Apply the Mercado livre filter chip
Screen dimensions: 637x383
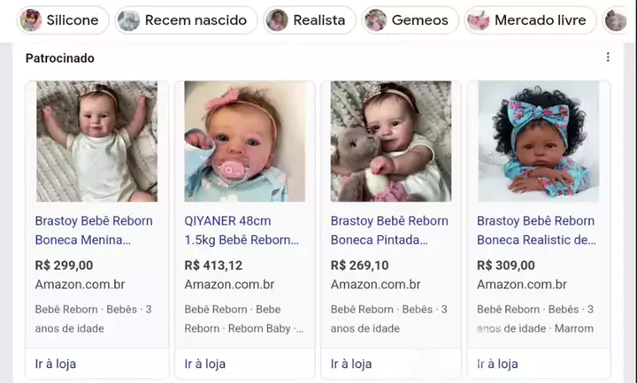coord(528,20)
